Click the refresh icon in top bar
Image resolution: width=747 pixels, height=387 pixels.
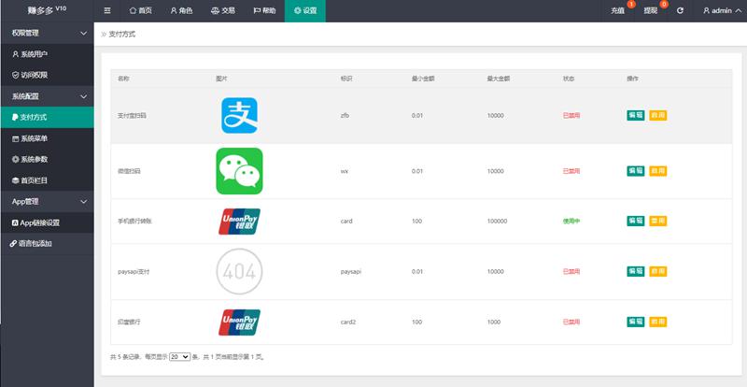coord(680,10)
